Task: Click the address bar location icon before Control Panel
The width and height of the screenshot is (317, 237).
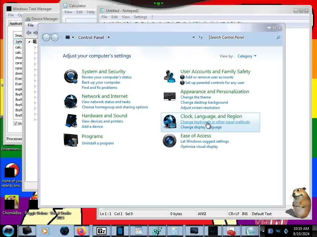Action: 68,37
